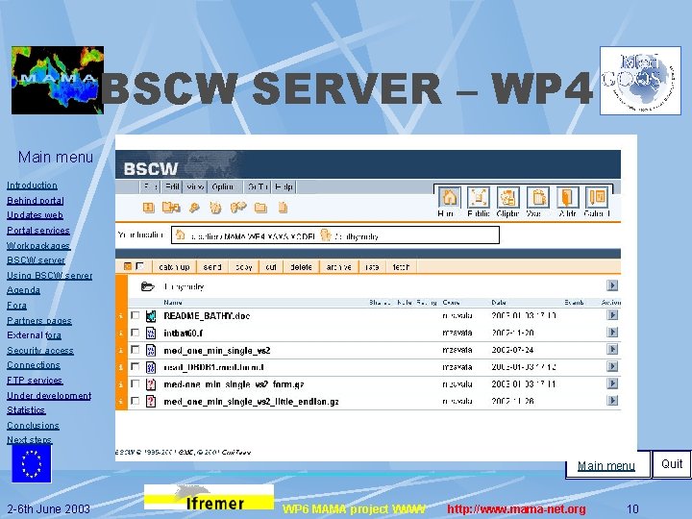
Task: Open the http://www.mama-net.org link
Action: (x=516, y=508)
